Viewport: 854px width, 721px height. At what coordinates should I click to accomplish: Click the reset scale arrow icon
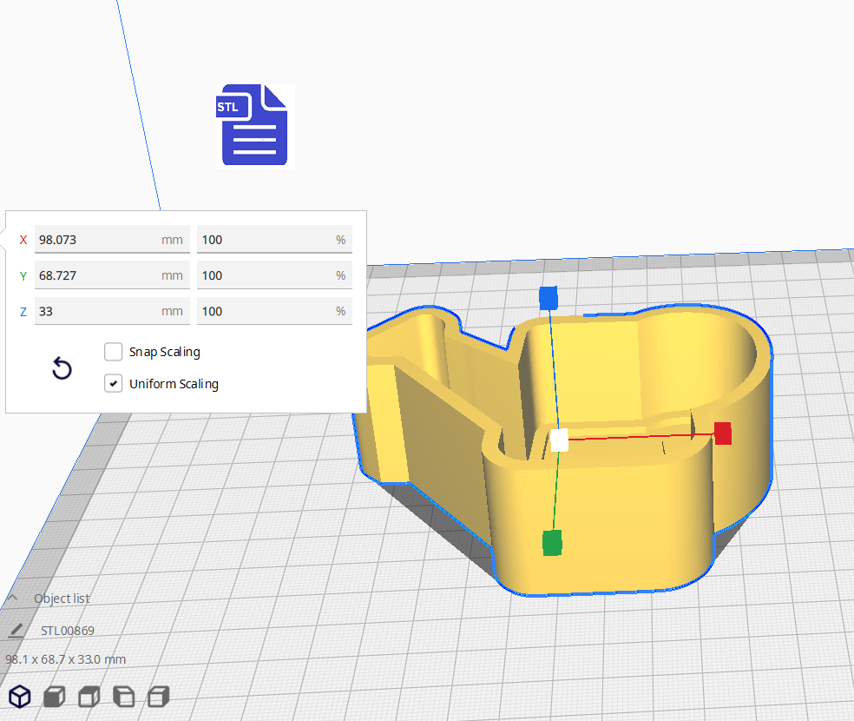[62, 368]
